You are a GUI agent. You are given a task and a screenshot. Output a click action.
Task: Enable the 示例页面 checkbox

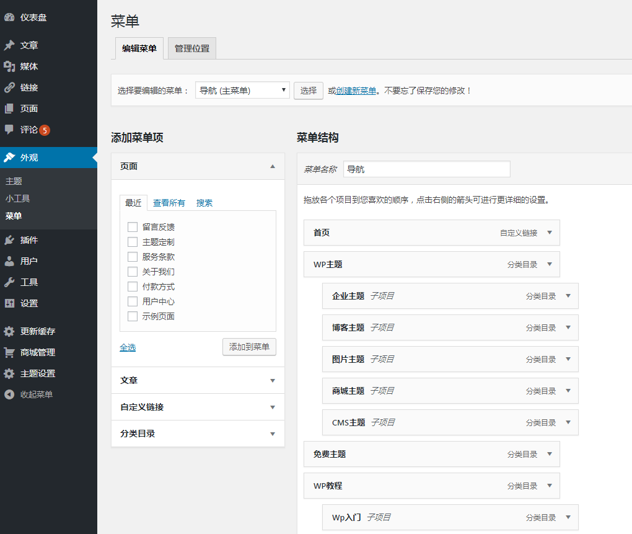pyautogui.click(x=133, y=316)
